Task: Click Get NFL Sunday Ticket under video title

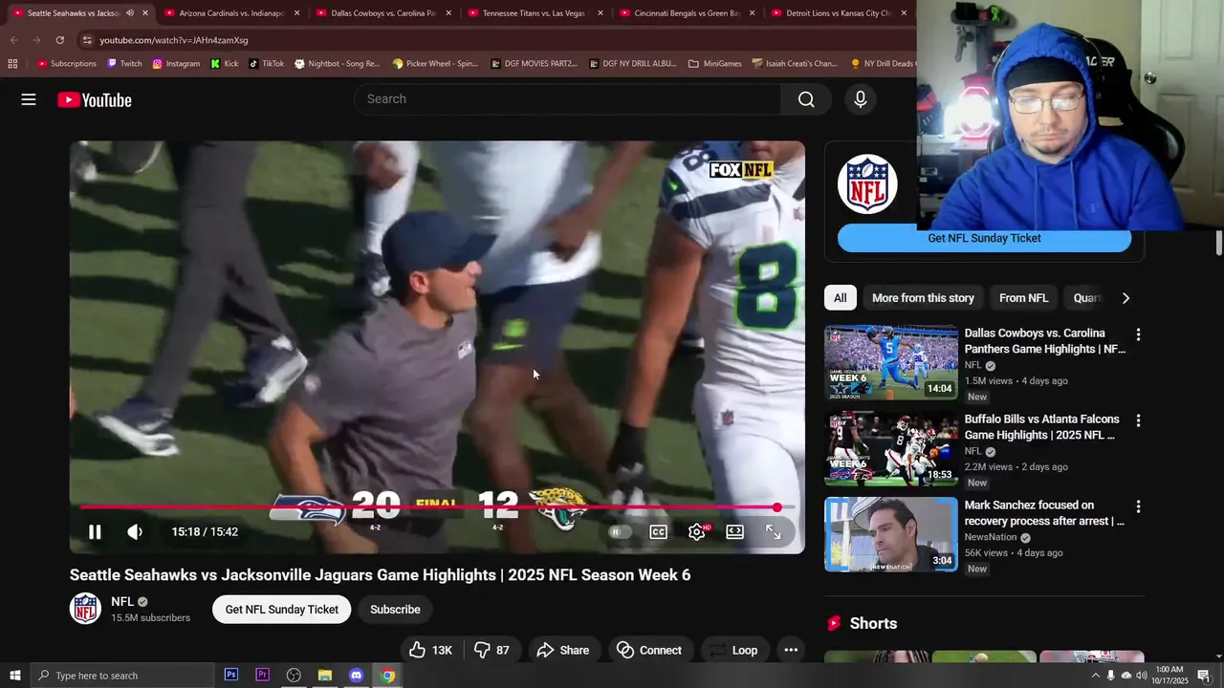Action: (x=282, y=610)
